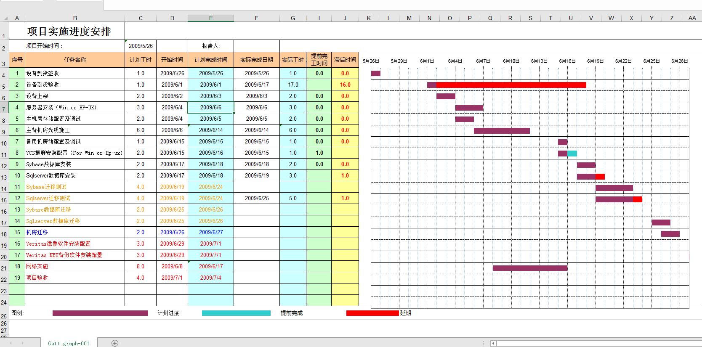The height and width of the screenshot is (347, 702).
Task: Click the horizontal scrollbar left arrow
Action: pyautogui.click(x=494, y=343)
